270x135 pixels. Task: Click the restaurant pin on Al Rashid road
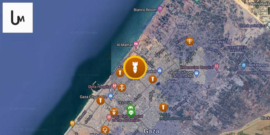click(x=72, y=123)
